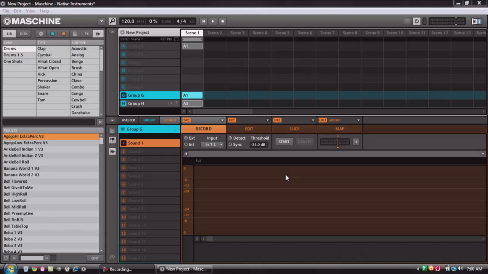Select Scene 2 in the arranger
Viewport: 488px width, 274px height.
tap(215, 33)
